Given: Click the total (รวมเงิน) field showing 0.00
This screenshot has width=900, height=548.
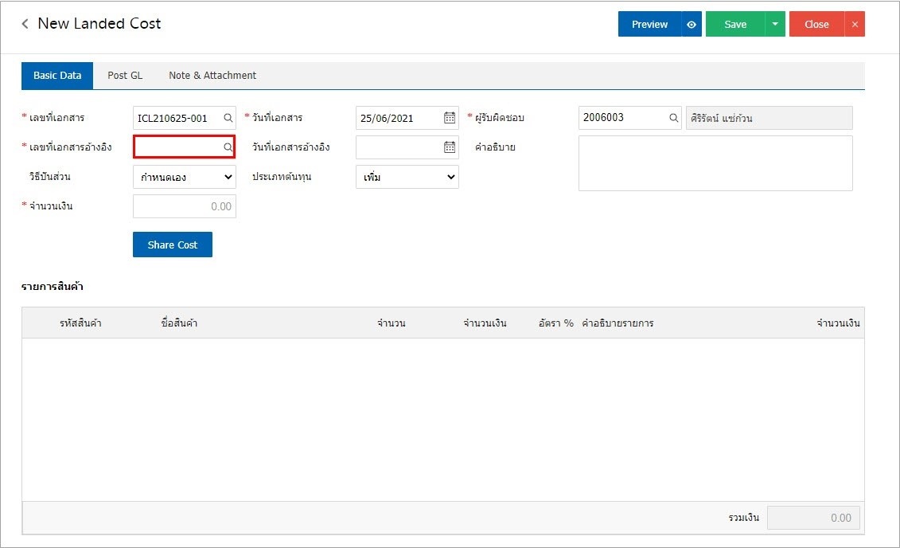Looking at the screenshot, I should [813, 518].
